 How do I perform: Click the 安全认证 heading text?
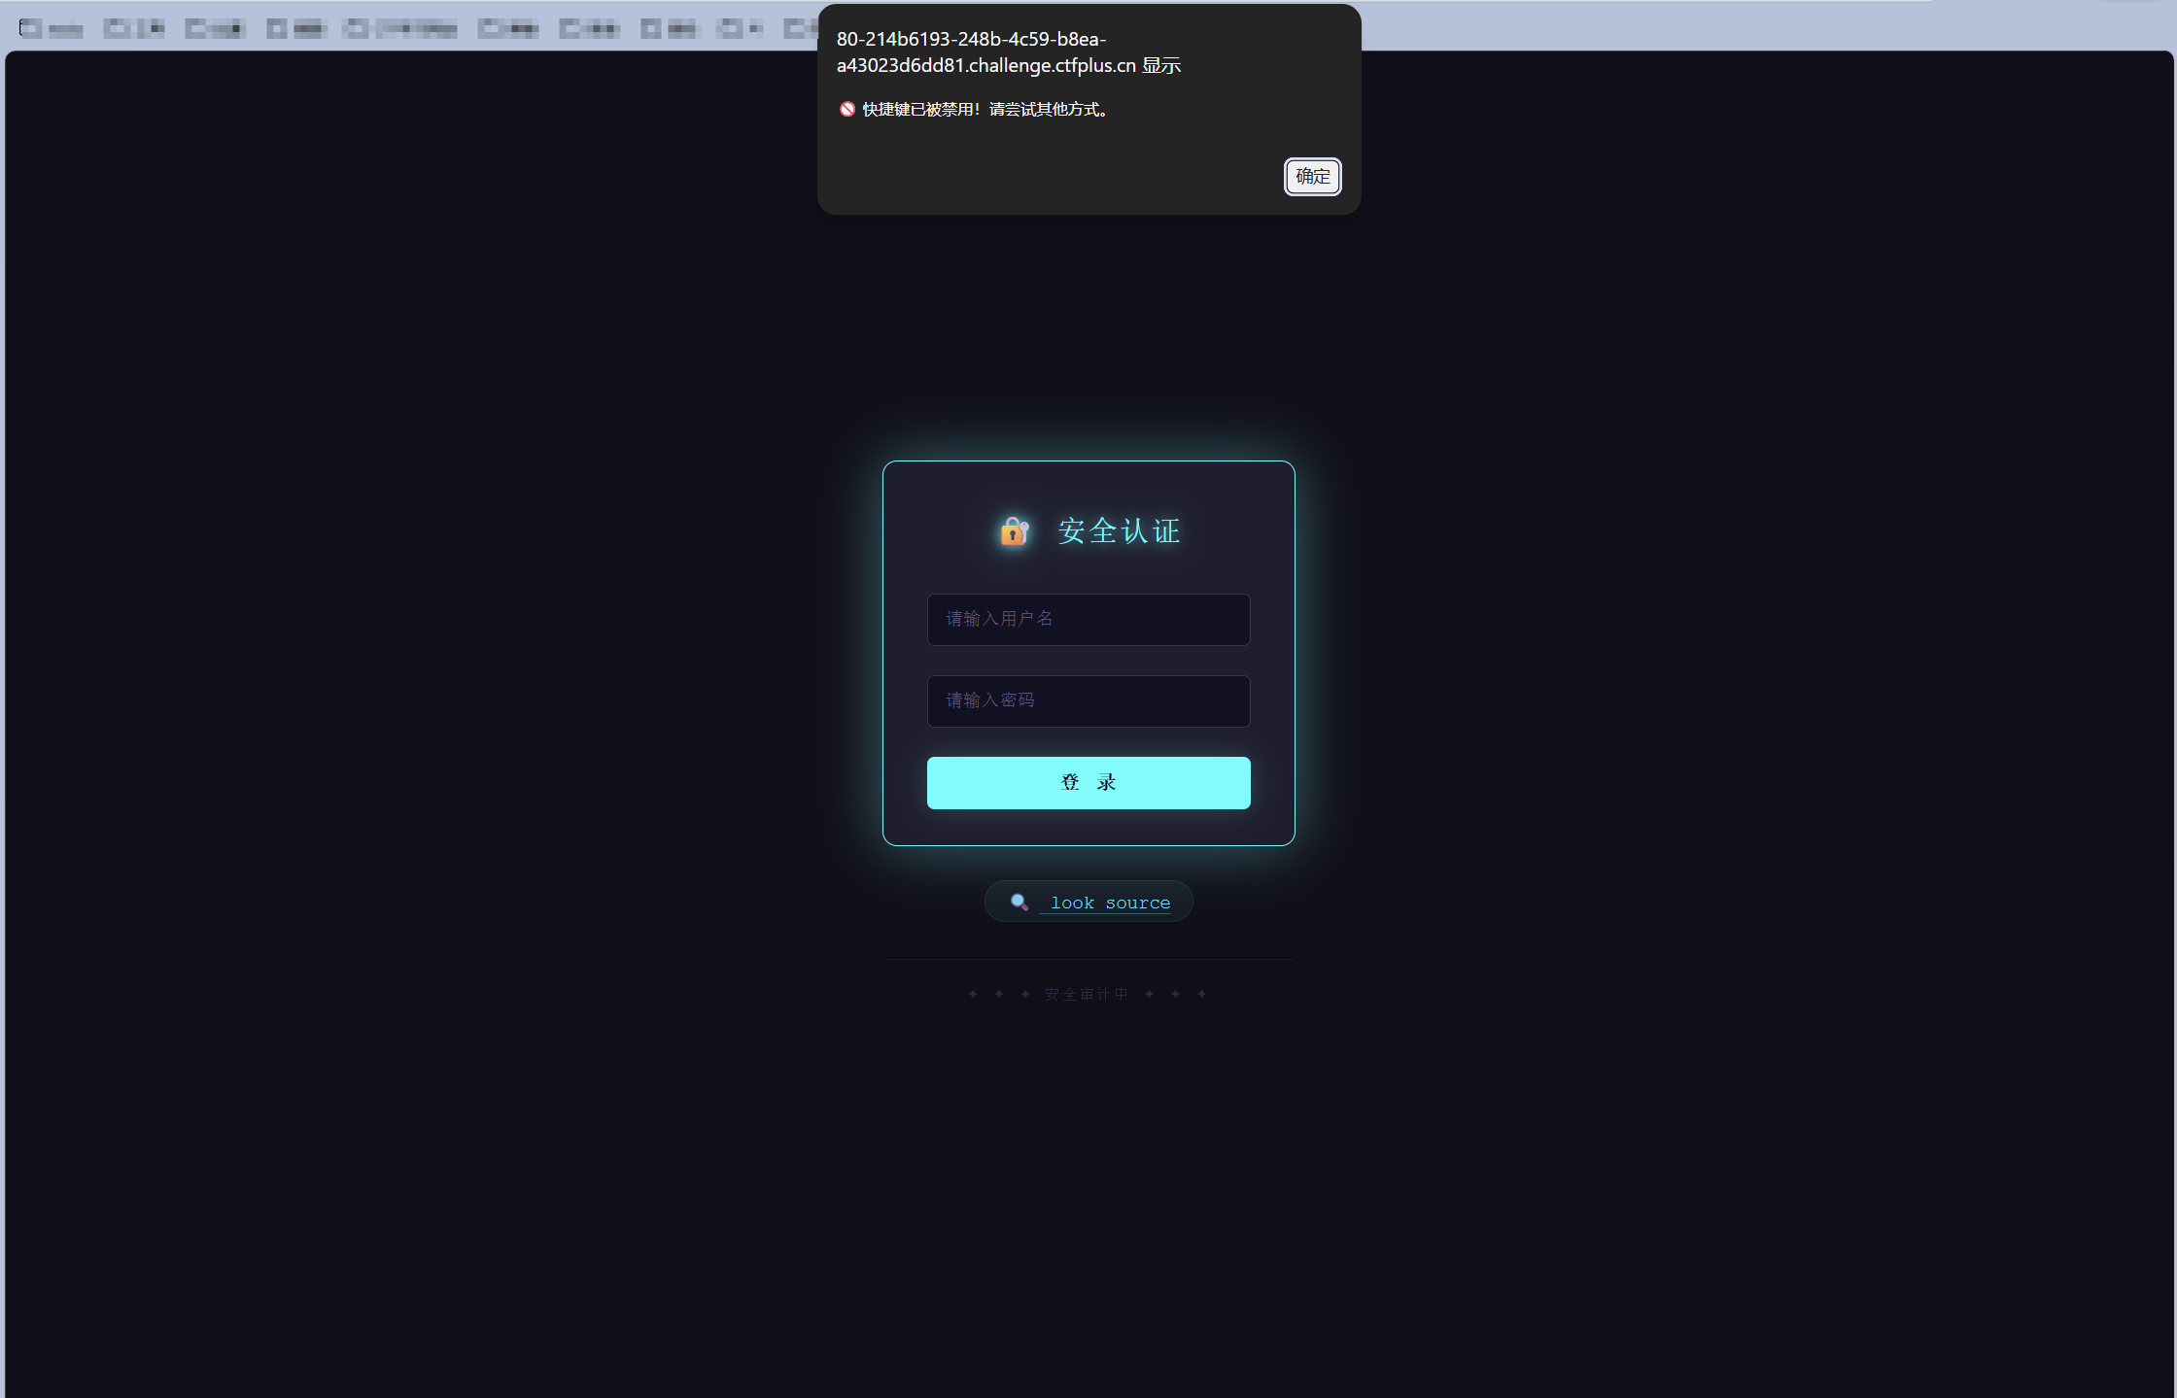pos(1119,531)
